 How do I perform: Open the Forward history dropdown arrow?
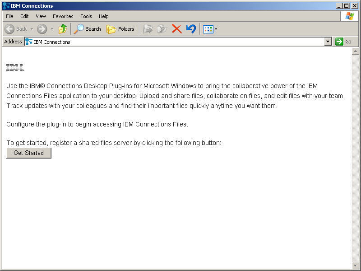[x=52, y=29]
